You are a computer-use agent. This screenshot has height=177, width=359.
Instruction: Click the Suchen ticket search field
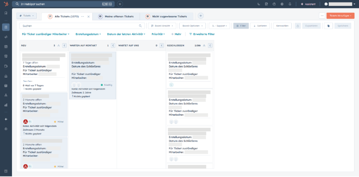(81, 26)
